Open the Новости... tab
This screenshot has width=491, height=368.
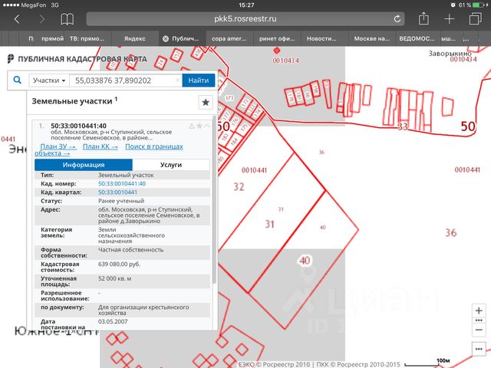[321, 39]
